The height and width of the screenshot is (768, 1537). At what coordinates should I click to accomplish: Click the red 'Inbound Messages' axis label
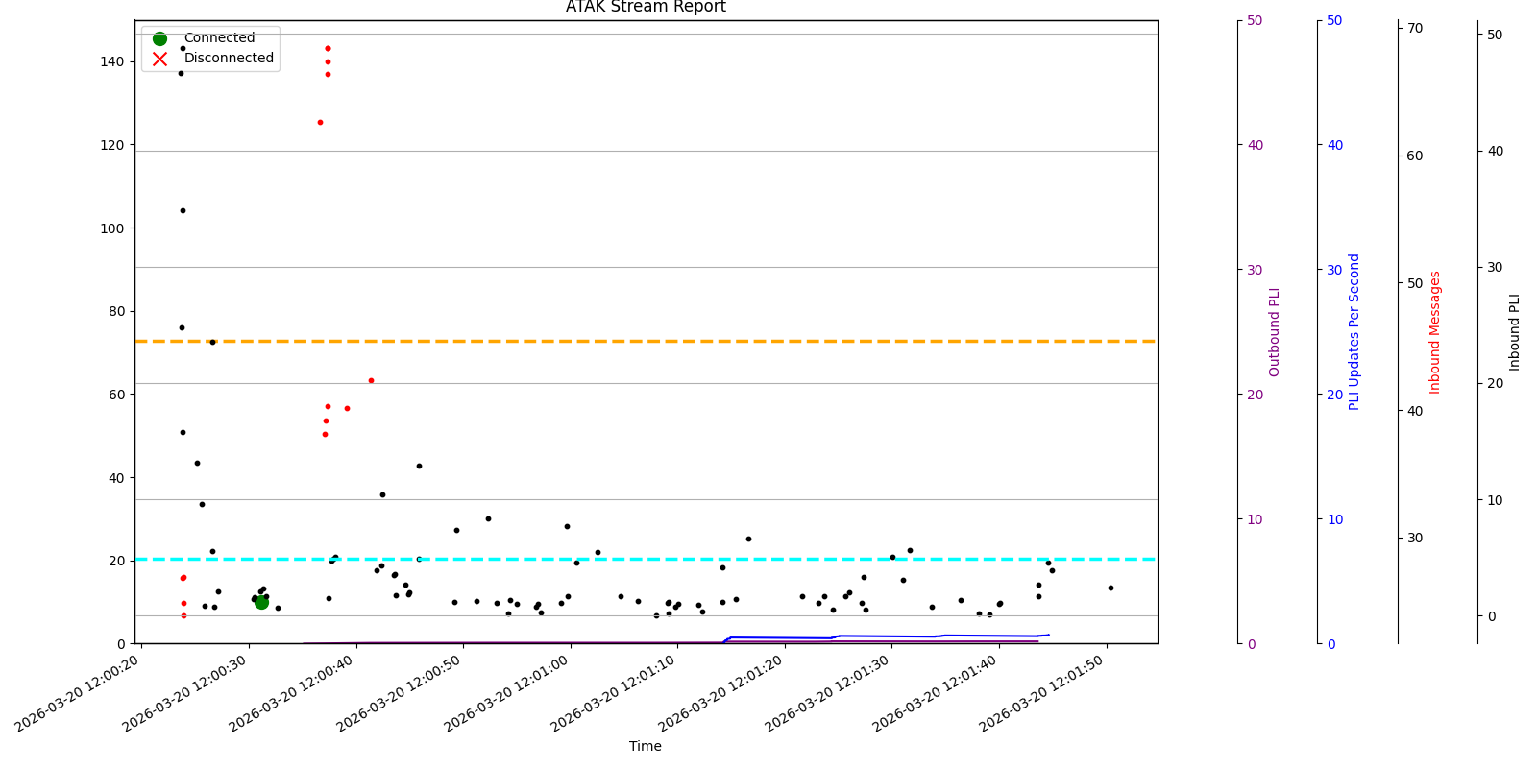[x=1435, y=331]
